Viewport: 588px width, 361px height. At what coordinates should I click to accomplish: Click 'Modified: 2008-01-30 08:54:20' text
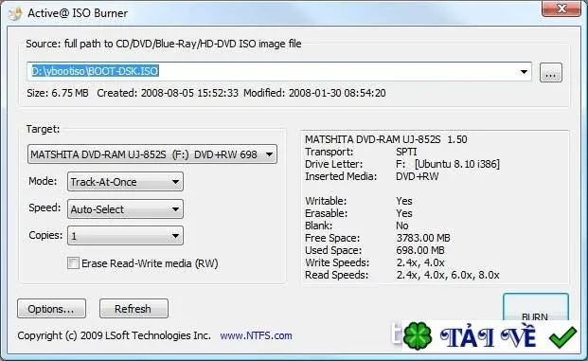click(x=314, y=93)
